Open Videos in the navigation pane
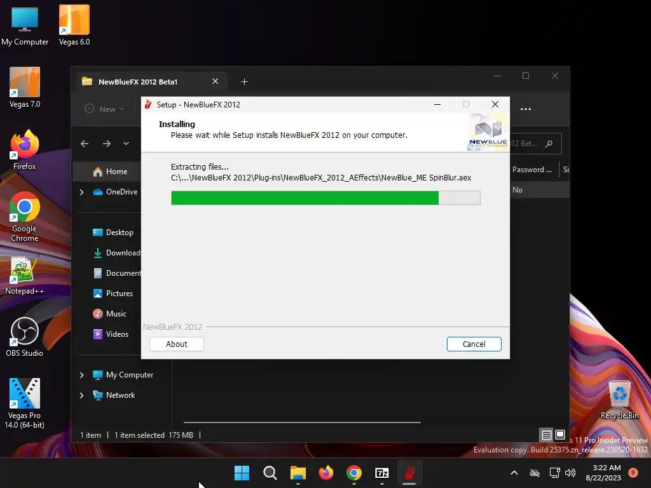The width and height of the screenshot is (651, 488). pos(111,334)
